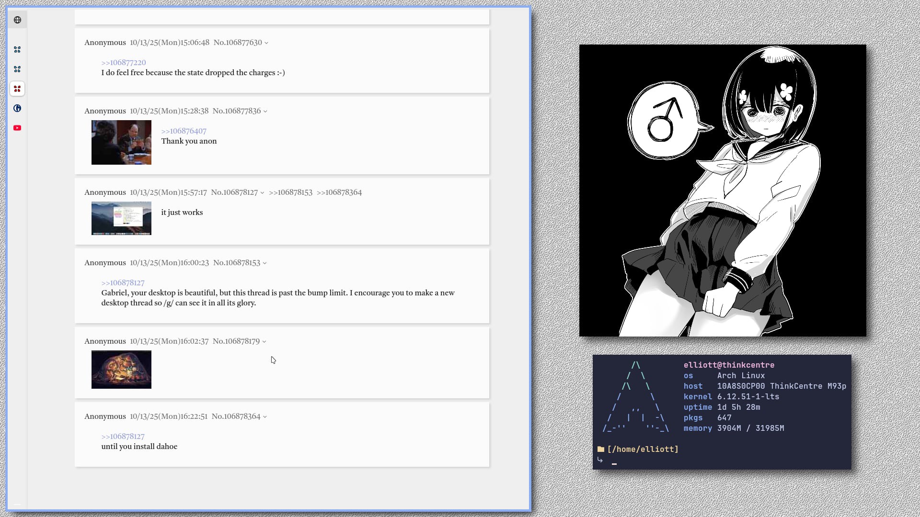Expand post menu arrow for No.106877836
The image size is (920, 517).
[x=265, y=112]
